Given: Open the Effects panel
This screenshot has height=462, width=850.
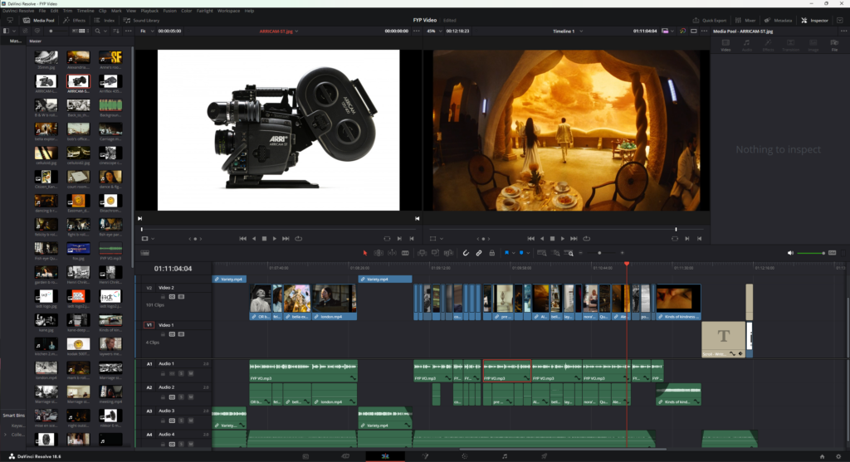Looking at the screenshot, I should pos(75,20).
